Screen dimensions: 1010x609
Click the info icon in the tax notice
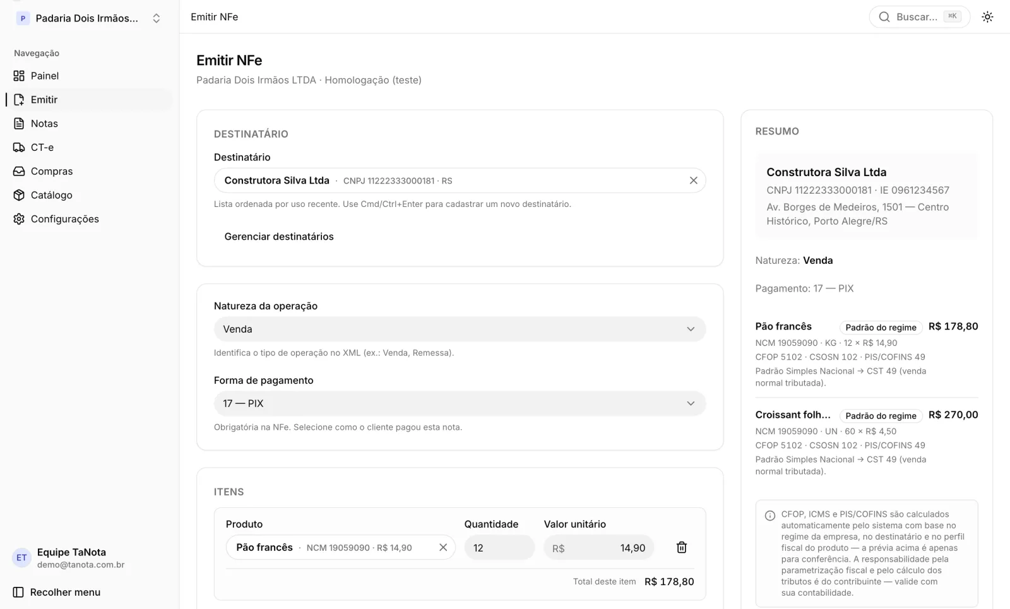pos(770,516)
